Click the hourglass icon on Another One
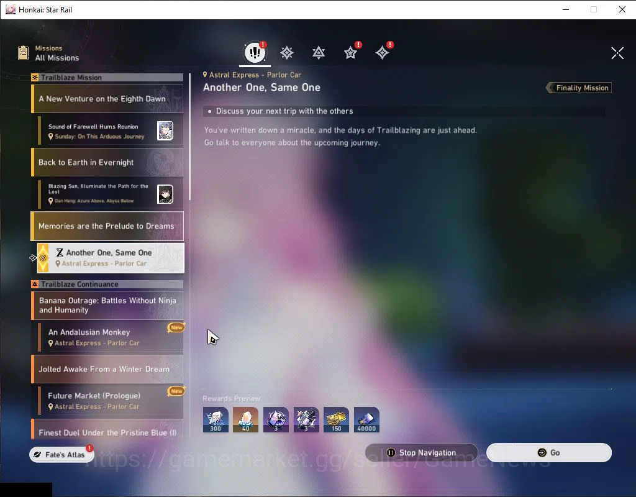Screen dimensions: 636x497 pos(60,252)
